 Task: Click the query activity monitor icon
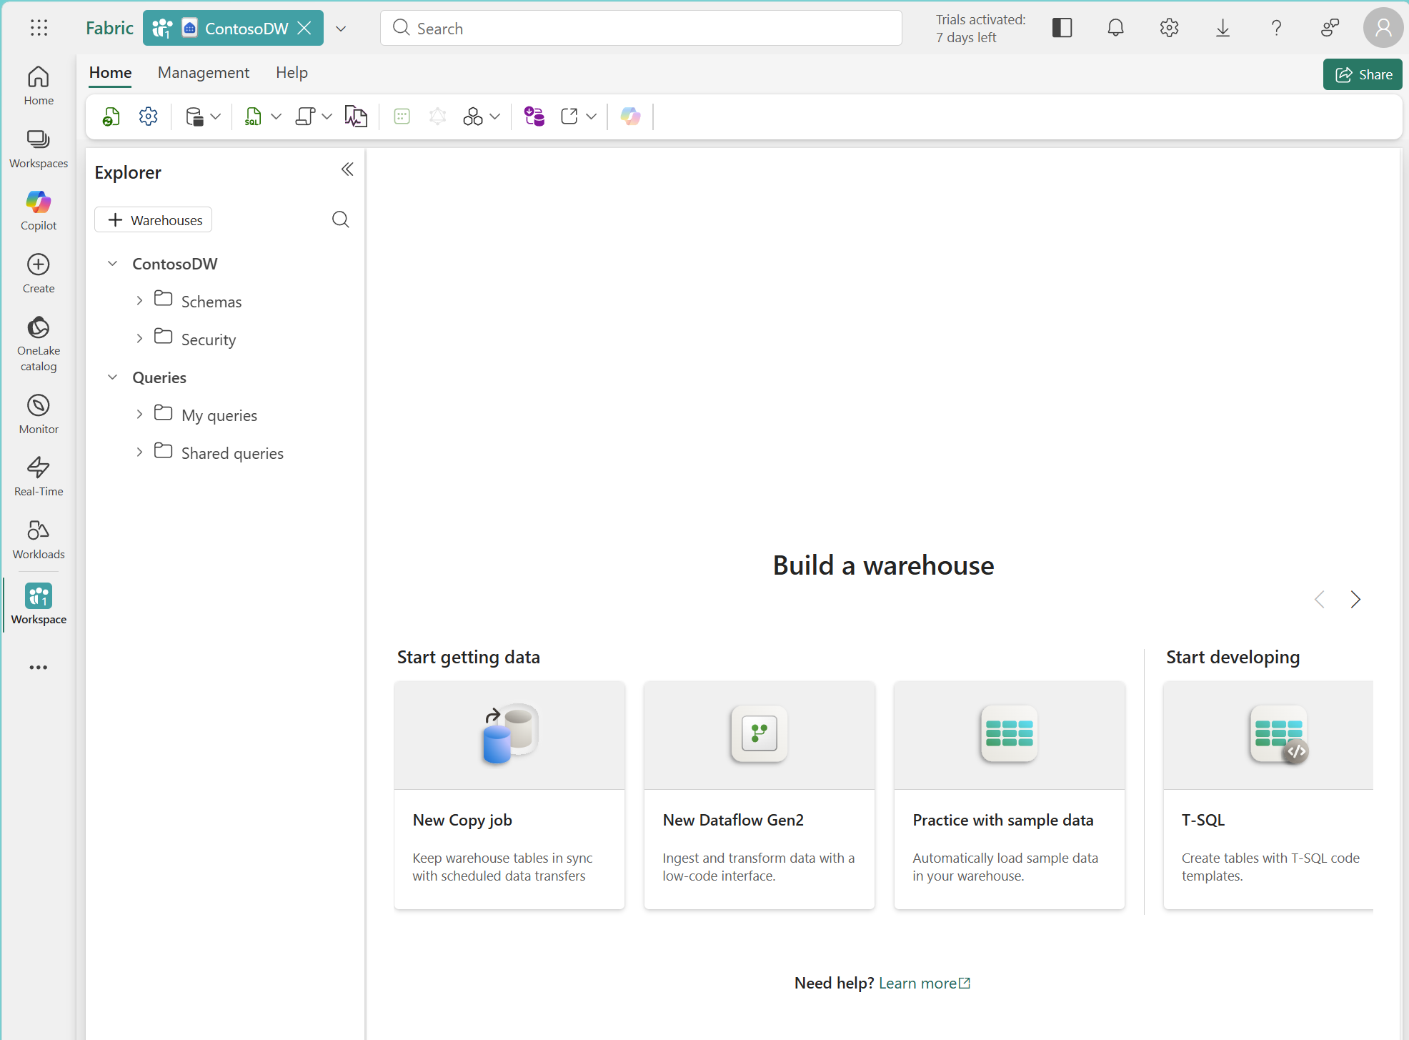pos(356,117)
